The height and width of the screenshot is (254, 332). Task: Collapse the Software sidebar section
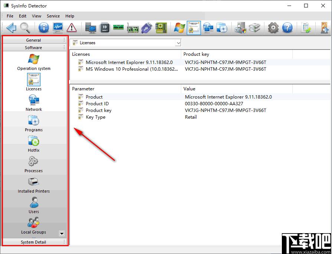click(34, 48)
